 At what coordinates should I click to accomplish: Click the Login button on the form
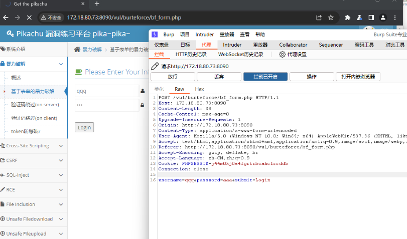(x=84, y=127)
